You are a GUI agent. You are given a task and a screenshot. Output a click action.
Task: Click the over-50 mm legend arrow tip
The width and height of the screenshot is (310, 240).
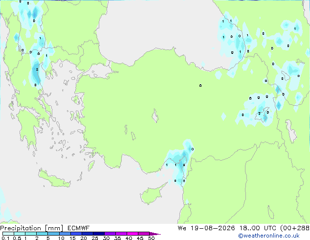(x=155, y=234)
